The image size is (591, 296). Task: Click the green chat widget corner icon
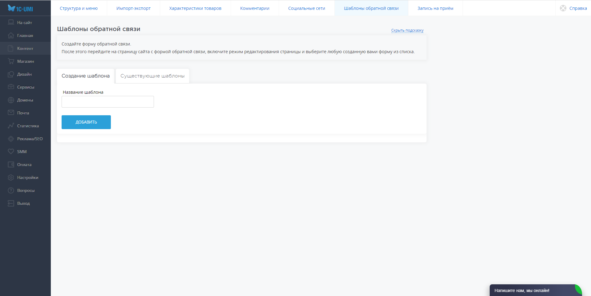coord(578,289)
